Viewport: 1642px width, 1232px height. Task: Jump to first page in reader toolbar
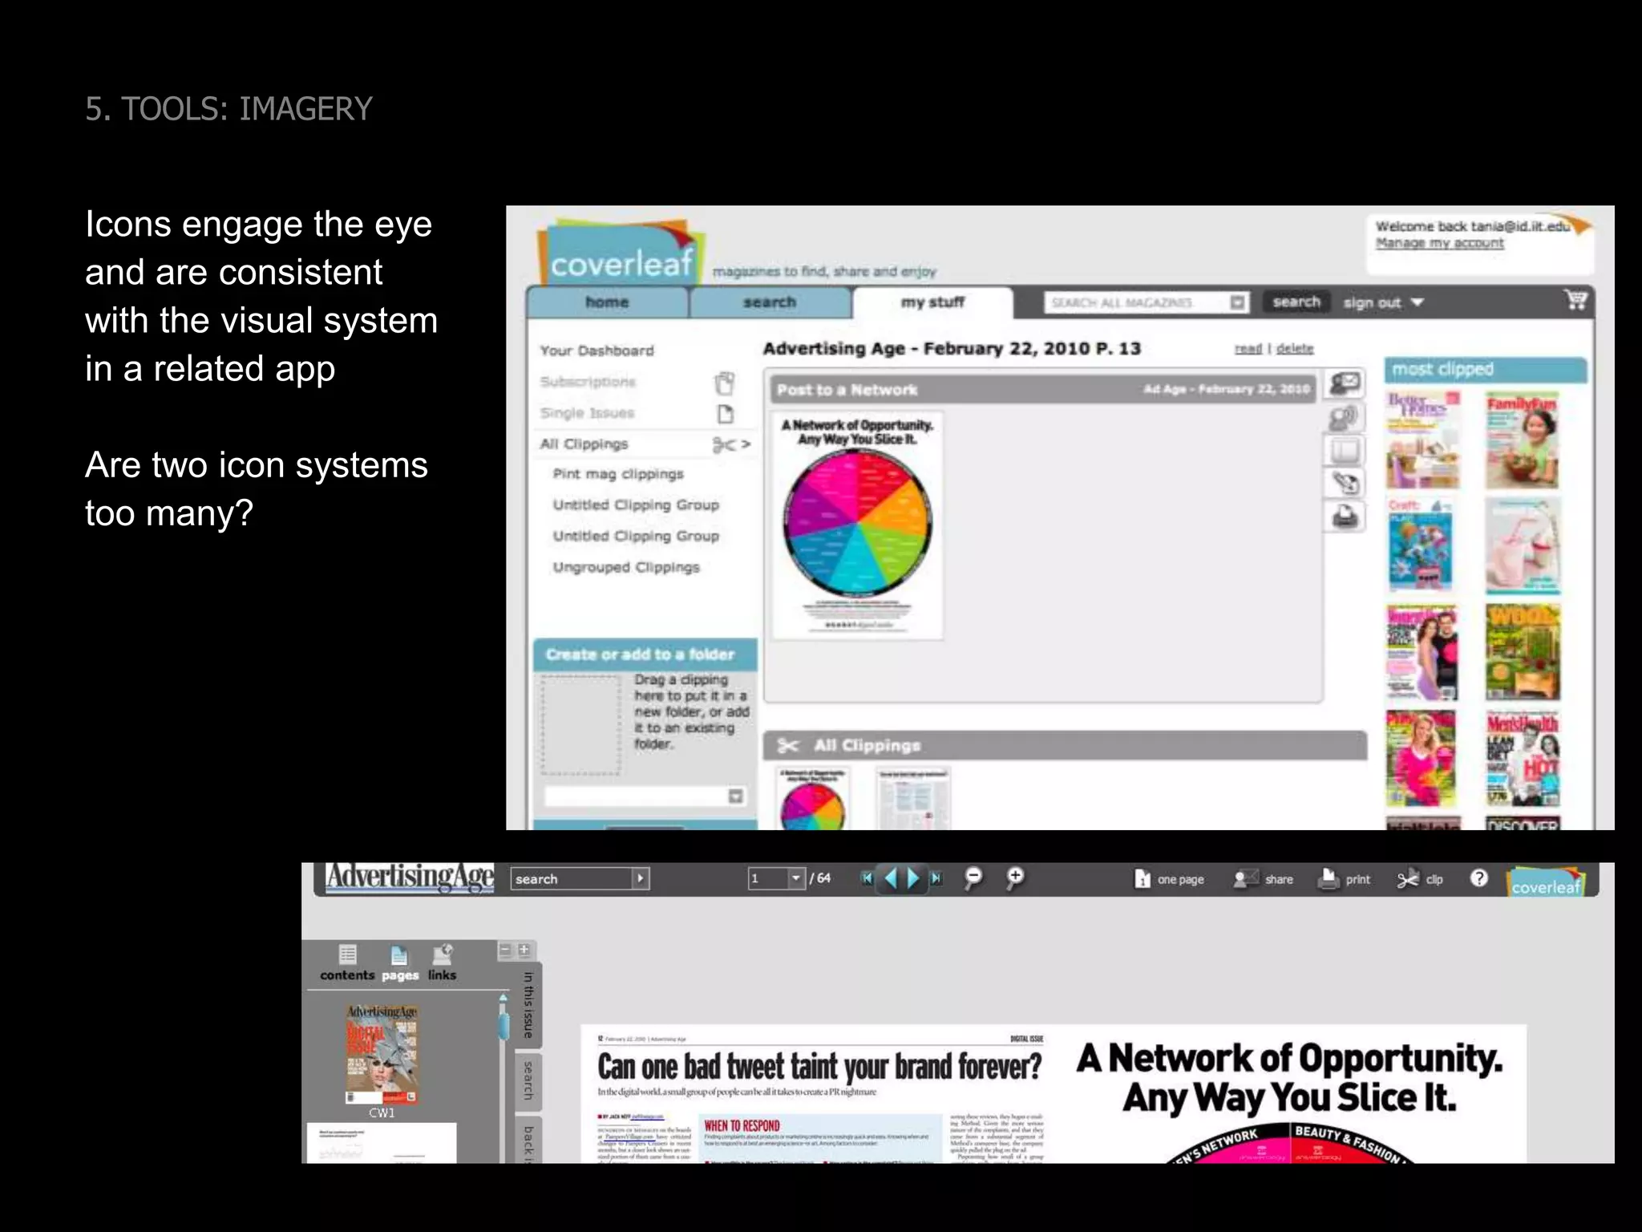click(867, 878)
